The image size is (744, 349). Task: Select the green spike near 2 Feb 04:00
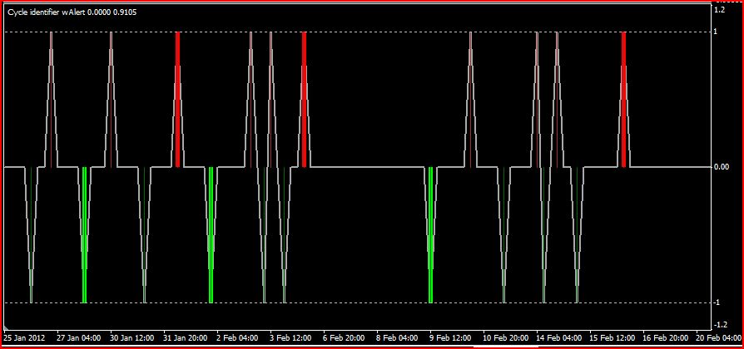tap(211, 234)
